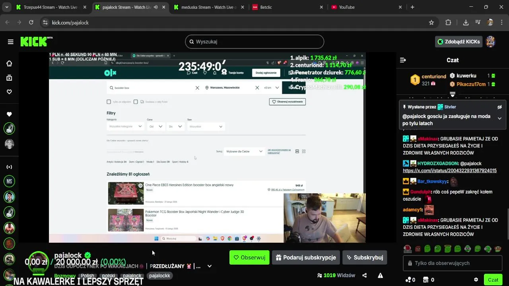Screen dimensions: 509x286
Task: Switch to the YouTube tab
Action: click(367, 7)
